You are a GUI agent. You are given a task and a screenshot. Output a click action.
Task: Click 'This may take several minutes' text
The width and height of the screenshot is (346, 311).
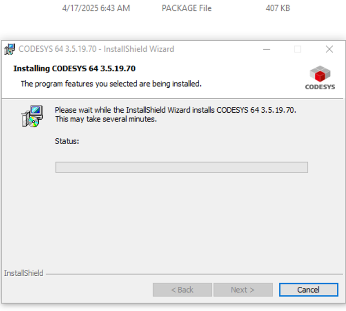click(106, 119)
